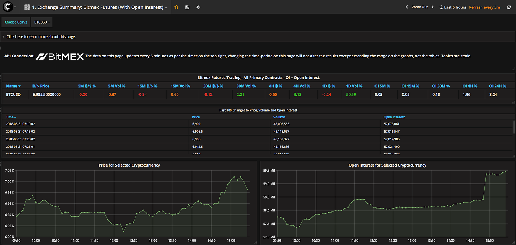Image resolution: width=516 pixels, height=245 pixels.
Task: Sort by 'OI 30M %' column header
Action: tap(441, 86)
